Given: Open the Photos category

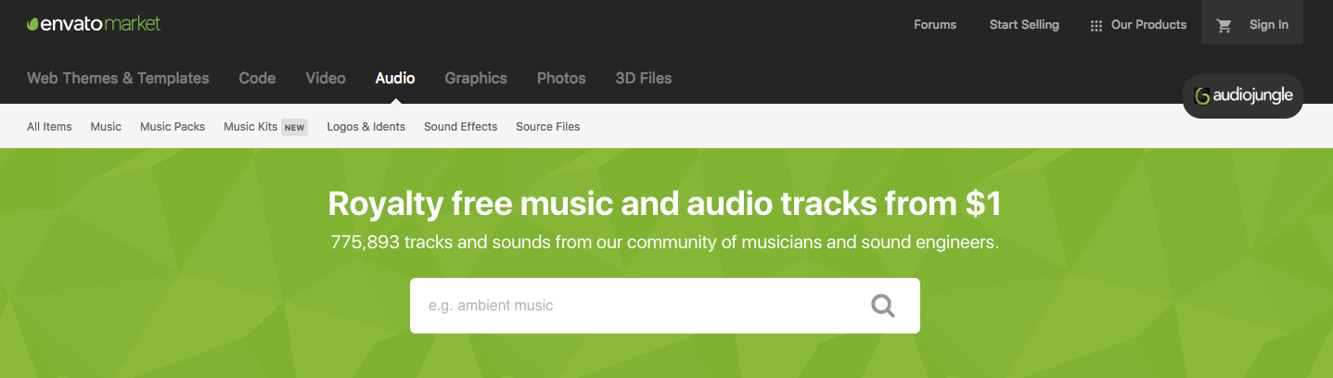Looking at the screenshot, I should [561, 78].
